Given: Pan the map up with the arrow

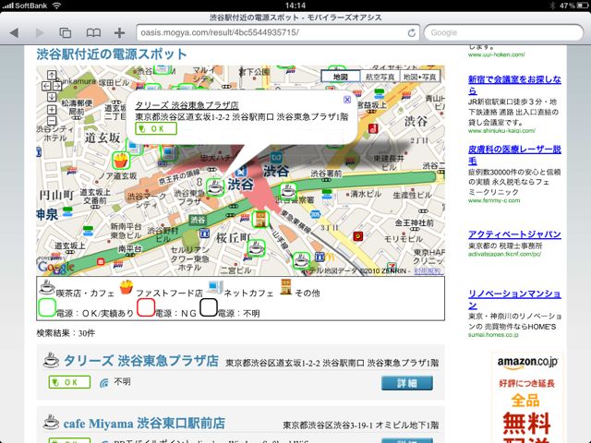Looking at the screenshot, I should point(52,75).
